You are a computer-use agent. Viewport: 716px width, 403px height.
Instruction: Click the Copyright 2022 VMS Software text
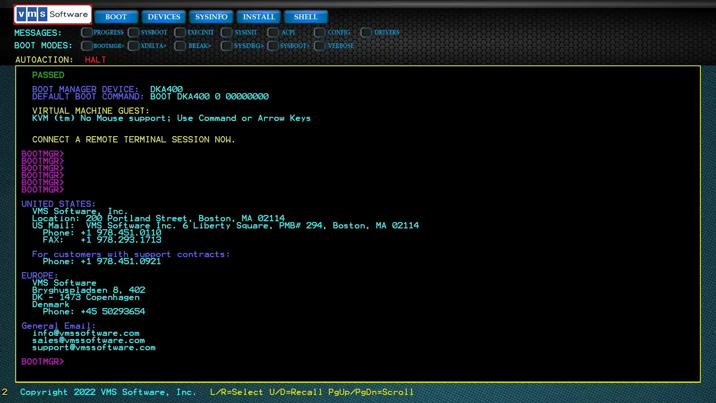108,392
